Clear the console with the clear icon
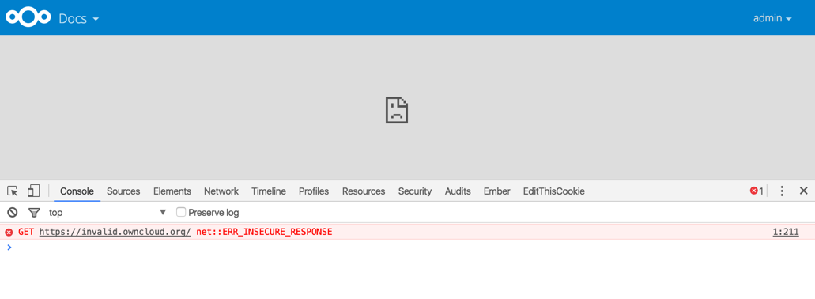815x299 pixels. [13, 212]
